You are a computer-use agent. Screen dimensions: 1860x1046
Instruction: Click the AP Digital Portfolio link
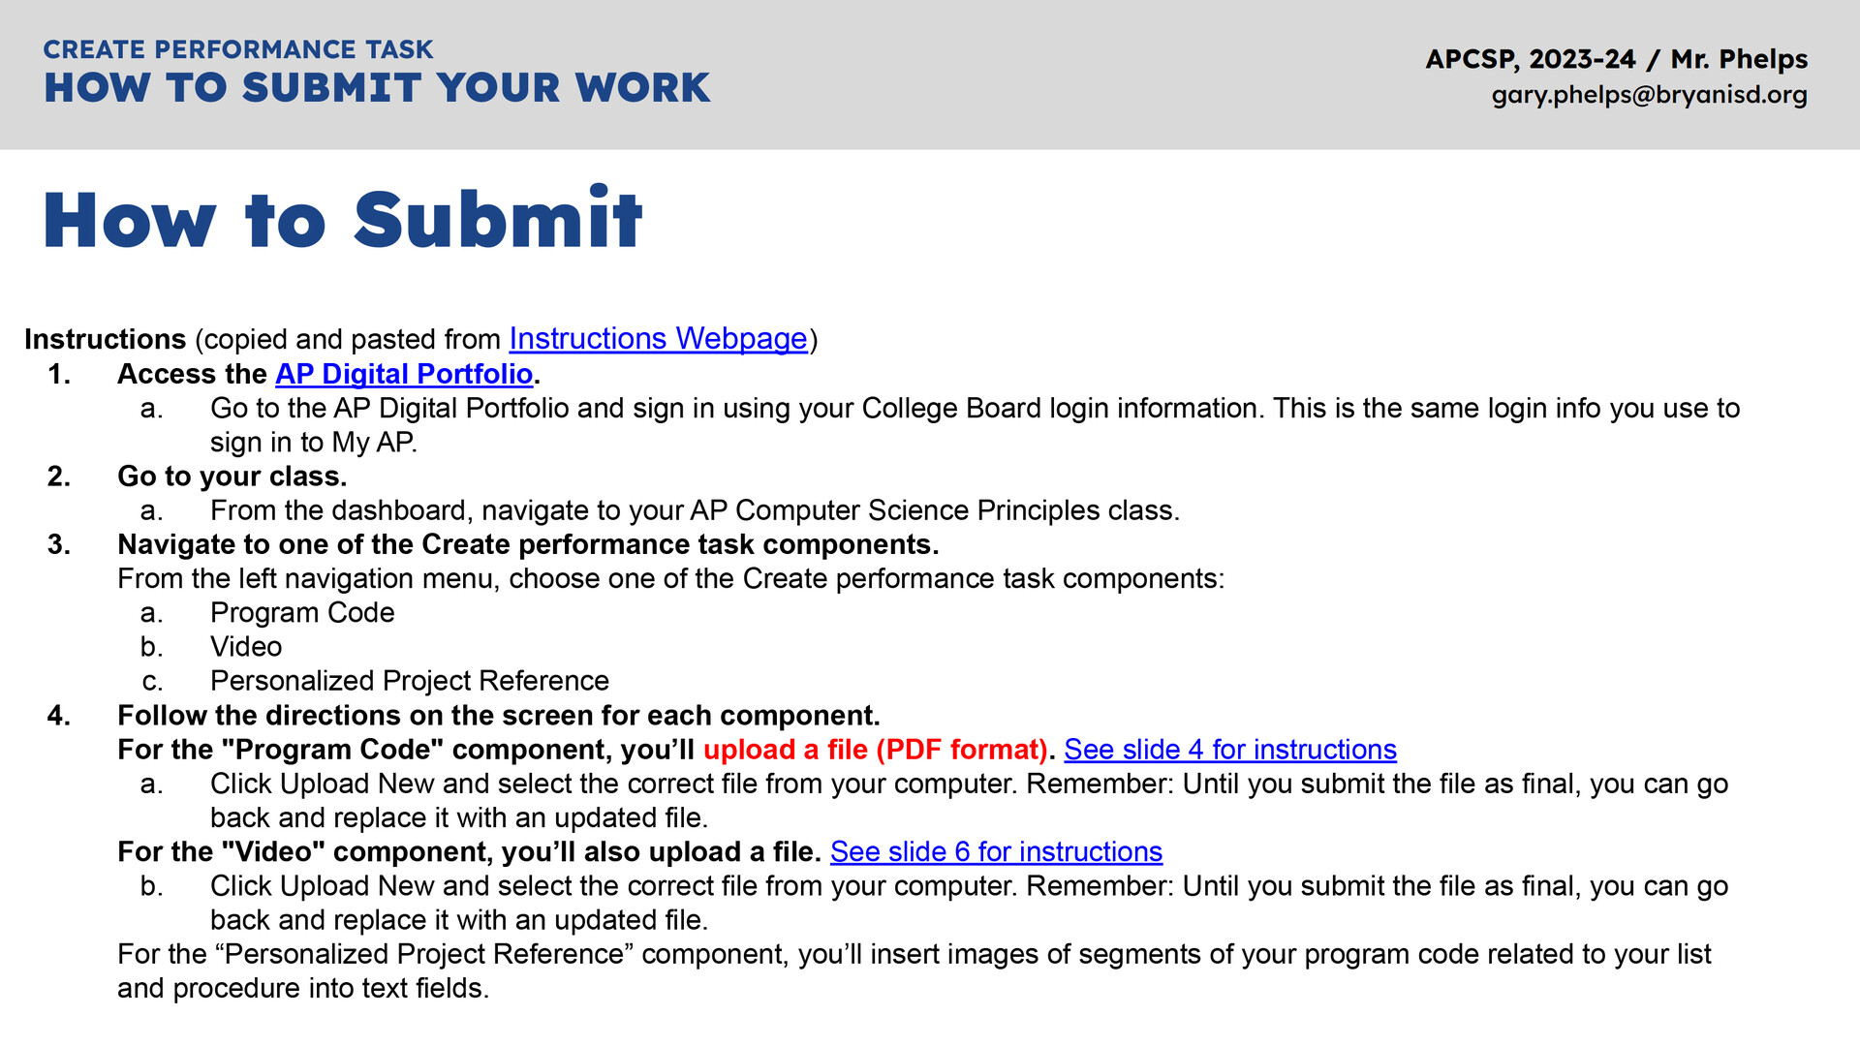[x=404, y=374]
